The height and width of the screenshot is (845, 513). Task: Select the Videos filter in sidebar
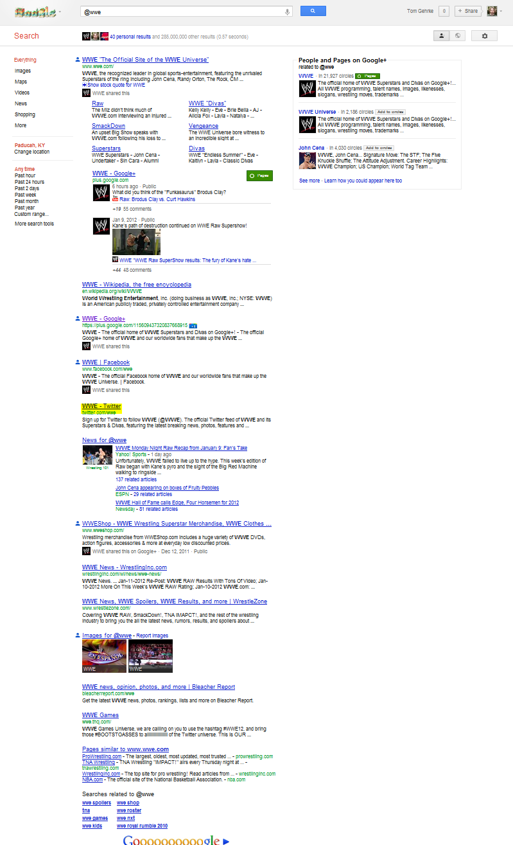(x=22, y=93)
